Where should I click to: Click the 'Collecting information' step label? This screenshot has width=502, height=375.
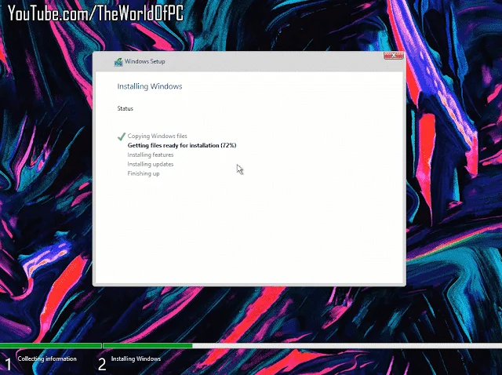point(47,359)
